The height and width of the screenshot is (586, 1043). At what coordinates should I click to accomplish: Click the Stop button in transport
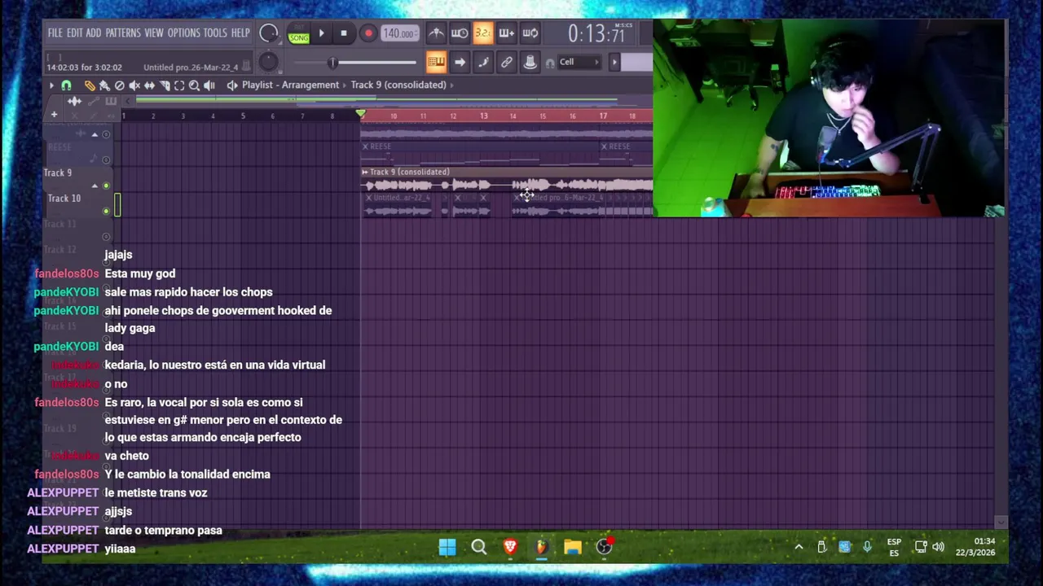[x=344, y=33]
